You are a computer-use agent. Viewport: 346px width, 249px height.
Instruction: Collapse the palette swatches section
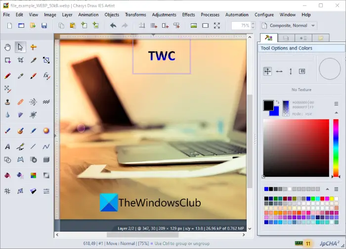(x=327, y=189)
